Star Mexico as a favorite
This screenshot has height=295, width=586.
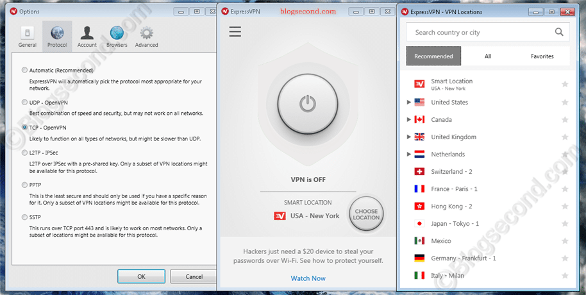(565, 240)
